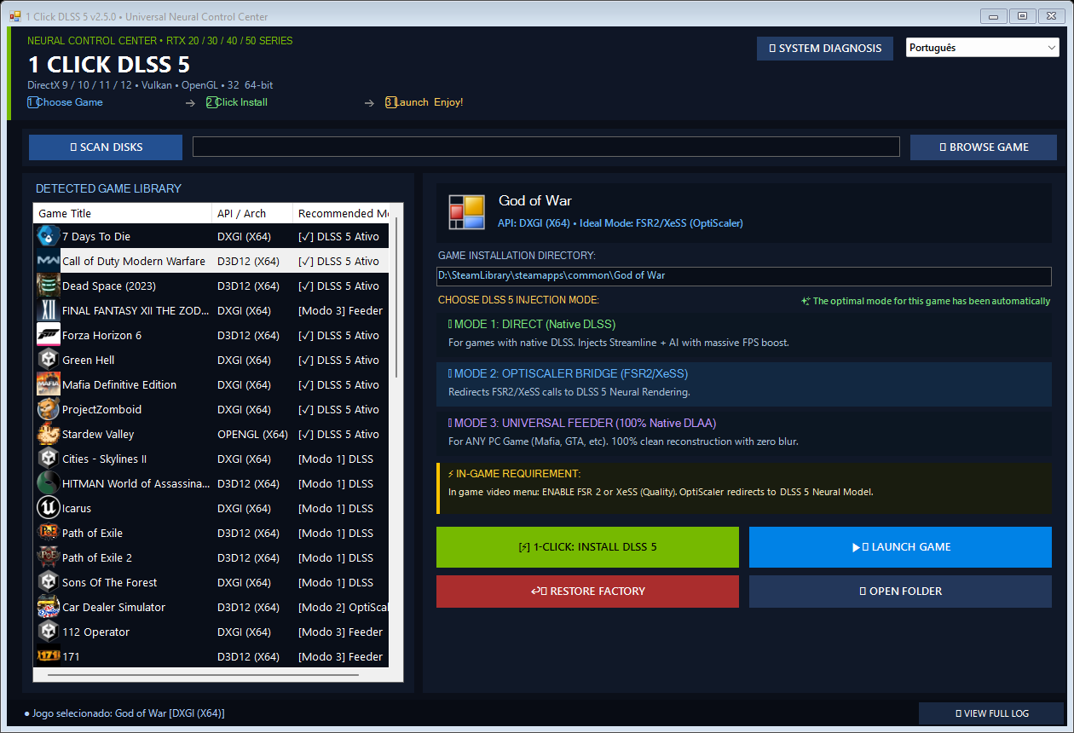The image size is (1074, 733).
Task: Click Mafia Definitive Edition title text
Action: point(119,385)
